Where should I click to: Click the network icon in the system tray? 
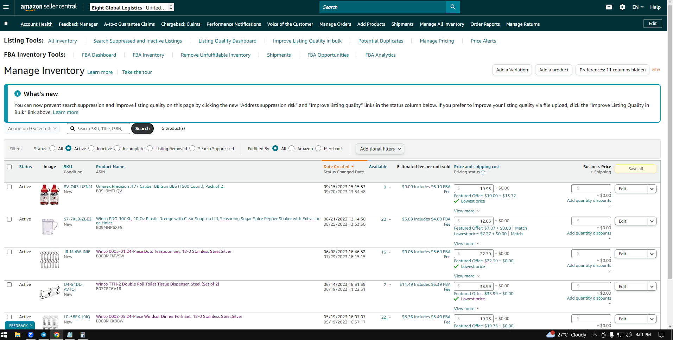click(x=620, y=335)
